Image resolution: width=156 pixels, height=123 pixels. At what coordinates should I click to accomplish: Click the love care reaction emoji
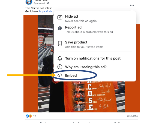[x=30, y=116]
